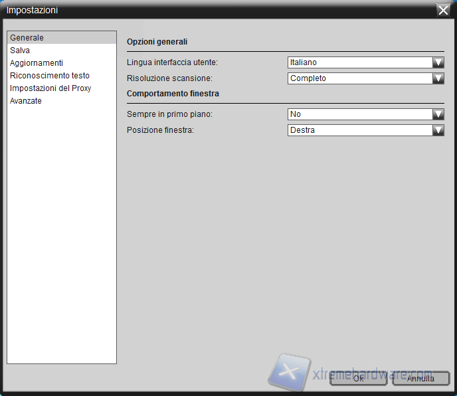The width and height of the screenshot is (457, 396).
Task: Click the arrow icon of Sempre in primo piano
Action: point(438,114)
